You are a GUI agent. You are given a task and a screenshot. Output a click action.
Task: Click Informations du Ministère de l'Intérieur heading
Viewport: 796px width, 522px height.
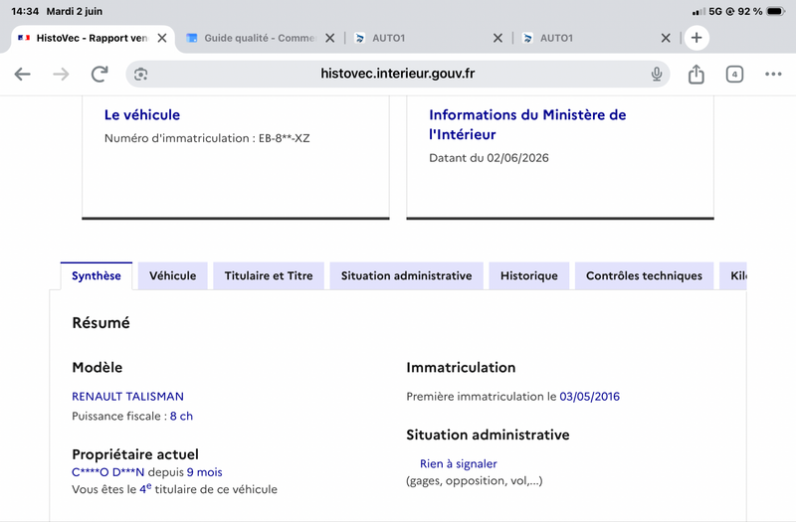(527, 125)
